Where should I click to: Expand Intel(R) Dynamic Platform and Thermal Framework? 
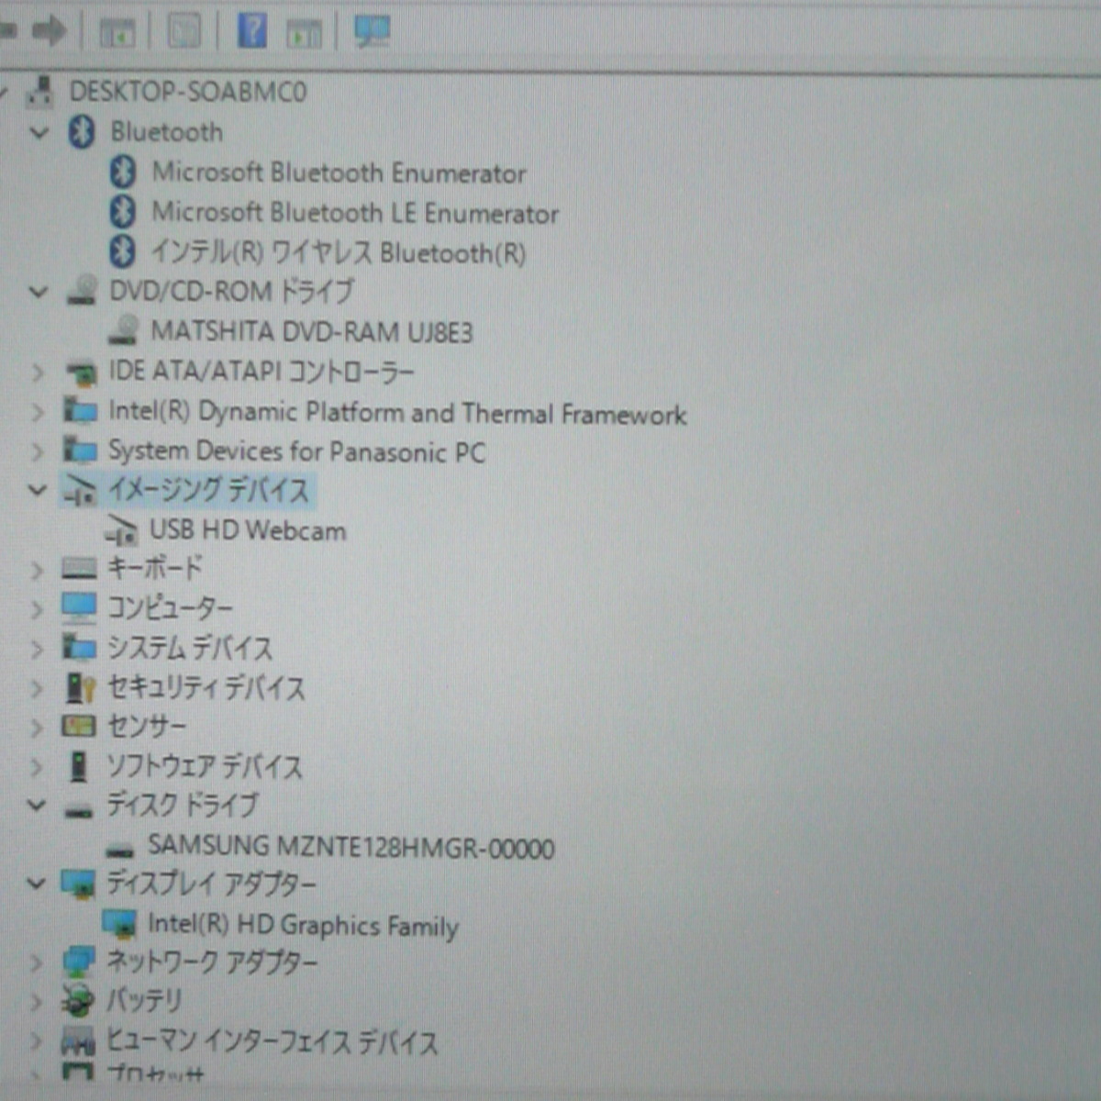coord(38,412)
